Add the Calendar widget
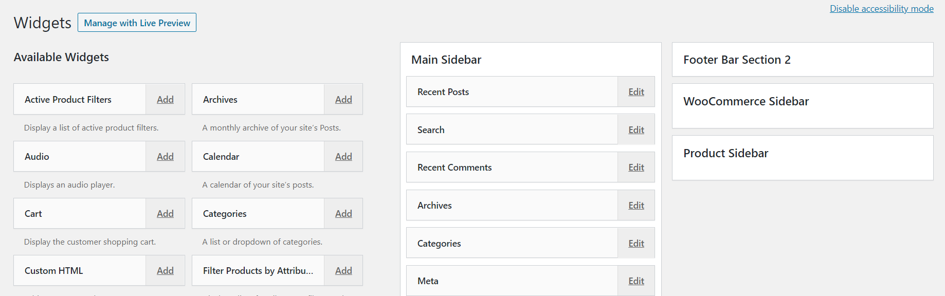 point(343,157)
